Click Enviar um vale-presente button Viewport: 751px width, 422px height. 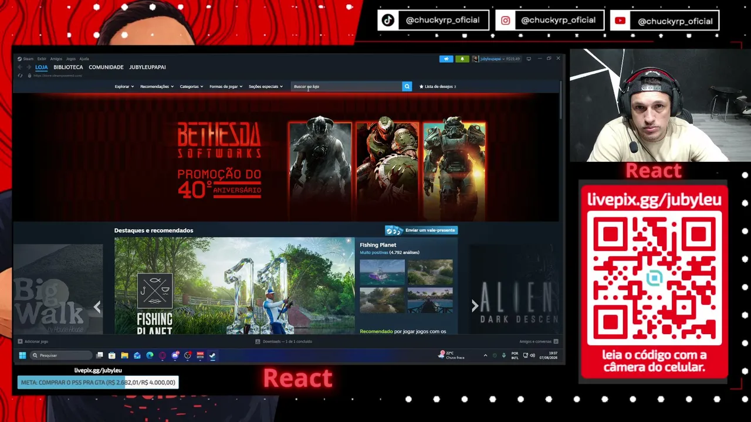(421, 230)
